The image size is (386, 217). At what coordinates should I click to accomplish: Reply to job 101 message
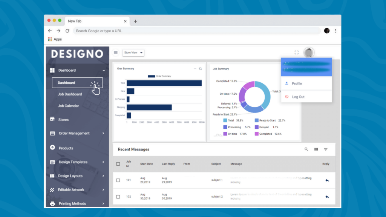tap(327, 180)
